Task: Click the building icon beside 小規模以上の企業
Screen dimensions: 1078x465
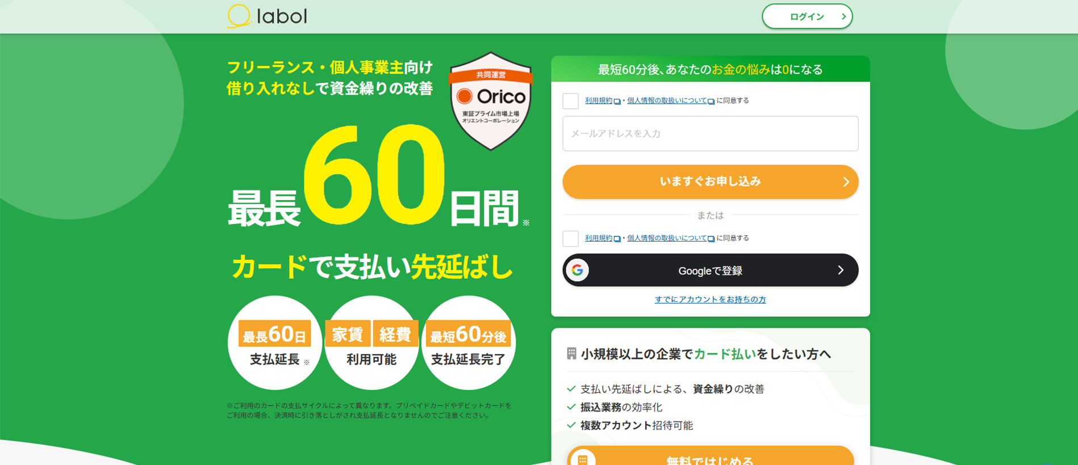Action: (x=571, y=354)
